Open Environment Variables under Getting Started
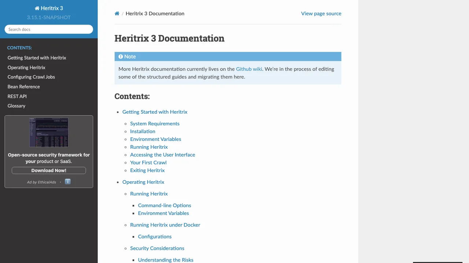The width and height of the screenshot is (469, 263). click(x=155, y=139)
